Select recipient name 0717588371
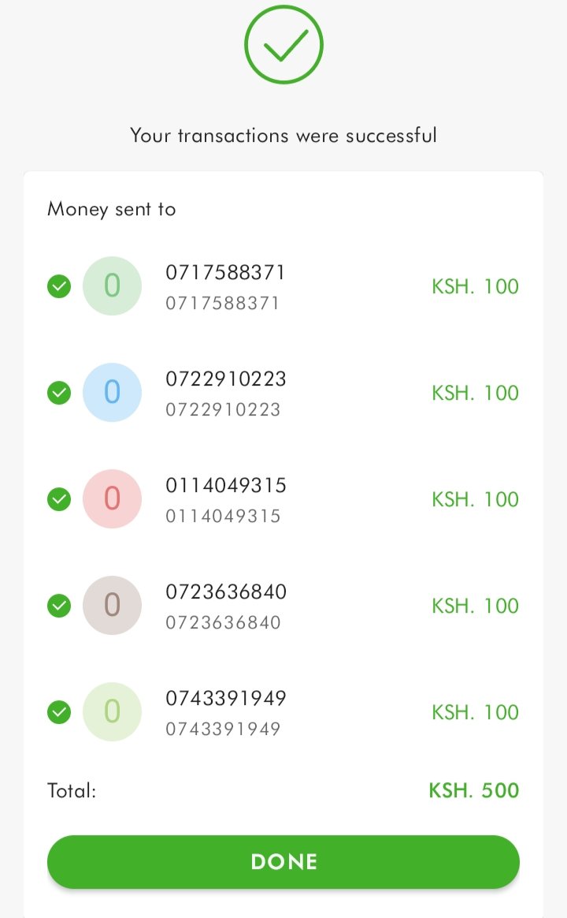This screenshot has width=567, height=918. [225, 272]
